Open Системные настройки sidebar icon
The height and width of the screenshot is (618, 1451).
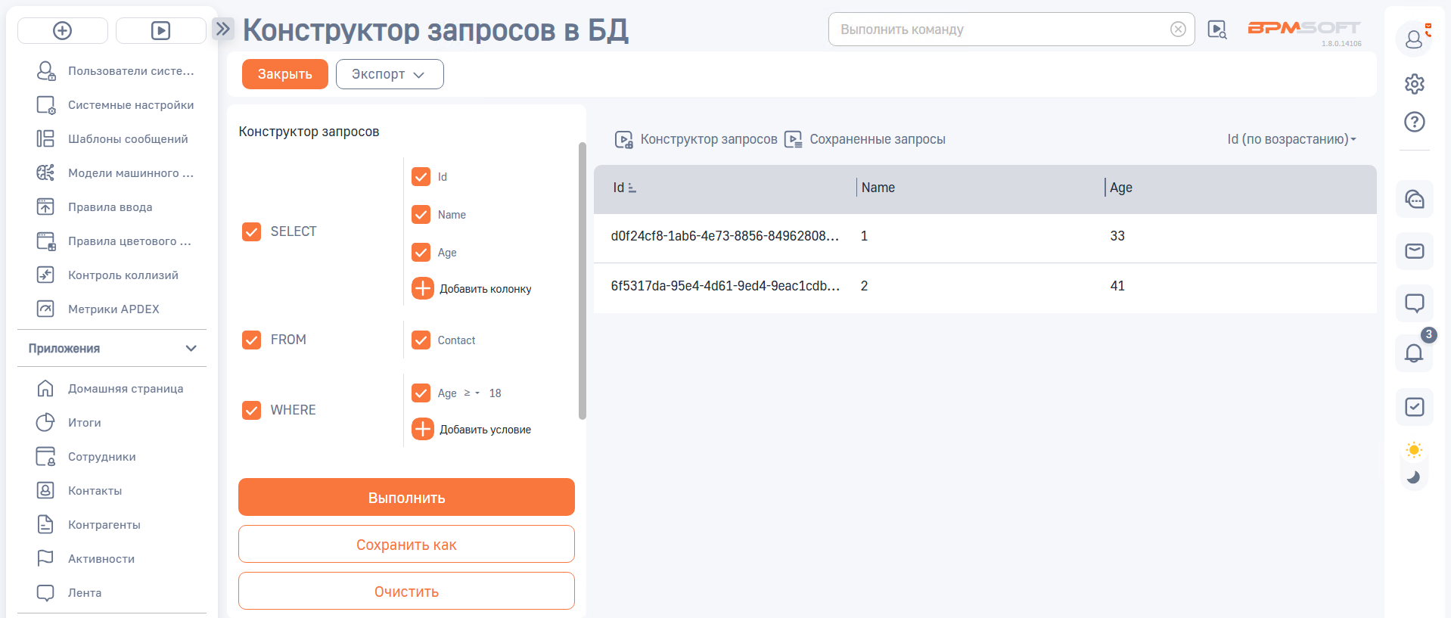coord(46,105)
